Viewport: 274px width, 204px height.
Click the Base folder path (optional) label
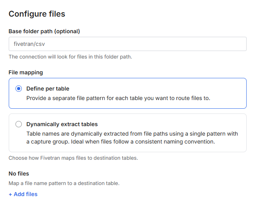[x=44, y=31]
